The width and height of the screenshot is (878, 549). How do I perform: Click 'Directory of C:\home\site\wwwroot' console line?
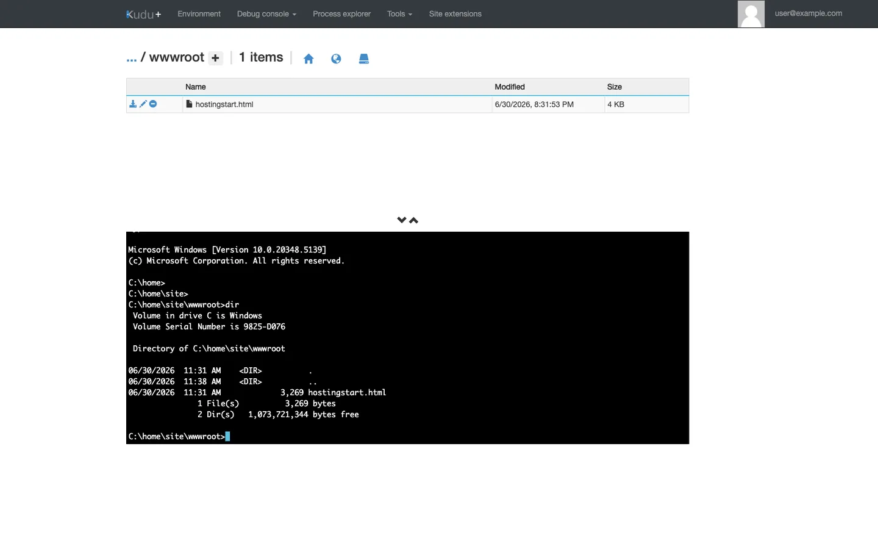pos(209,348)
